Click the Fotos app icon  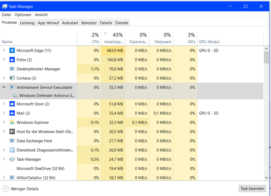coord(12,60)
